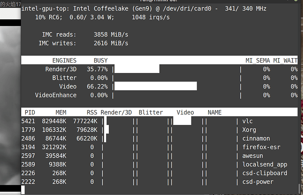This screenshot has height=195, width=303.
Task: Select PID '2222' in the process list
Action: pyautogui.click(x=28, y=182)
